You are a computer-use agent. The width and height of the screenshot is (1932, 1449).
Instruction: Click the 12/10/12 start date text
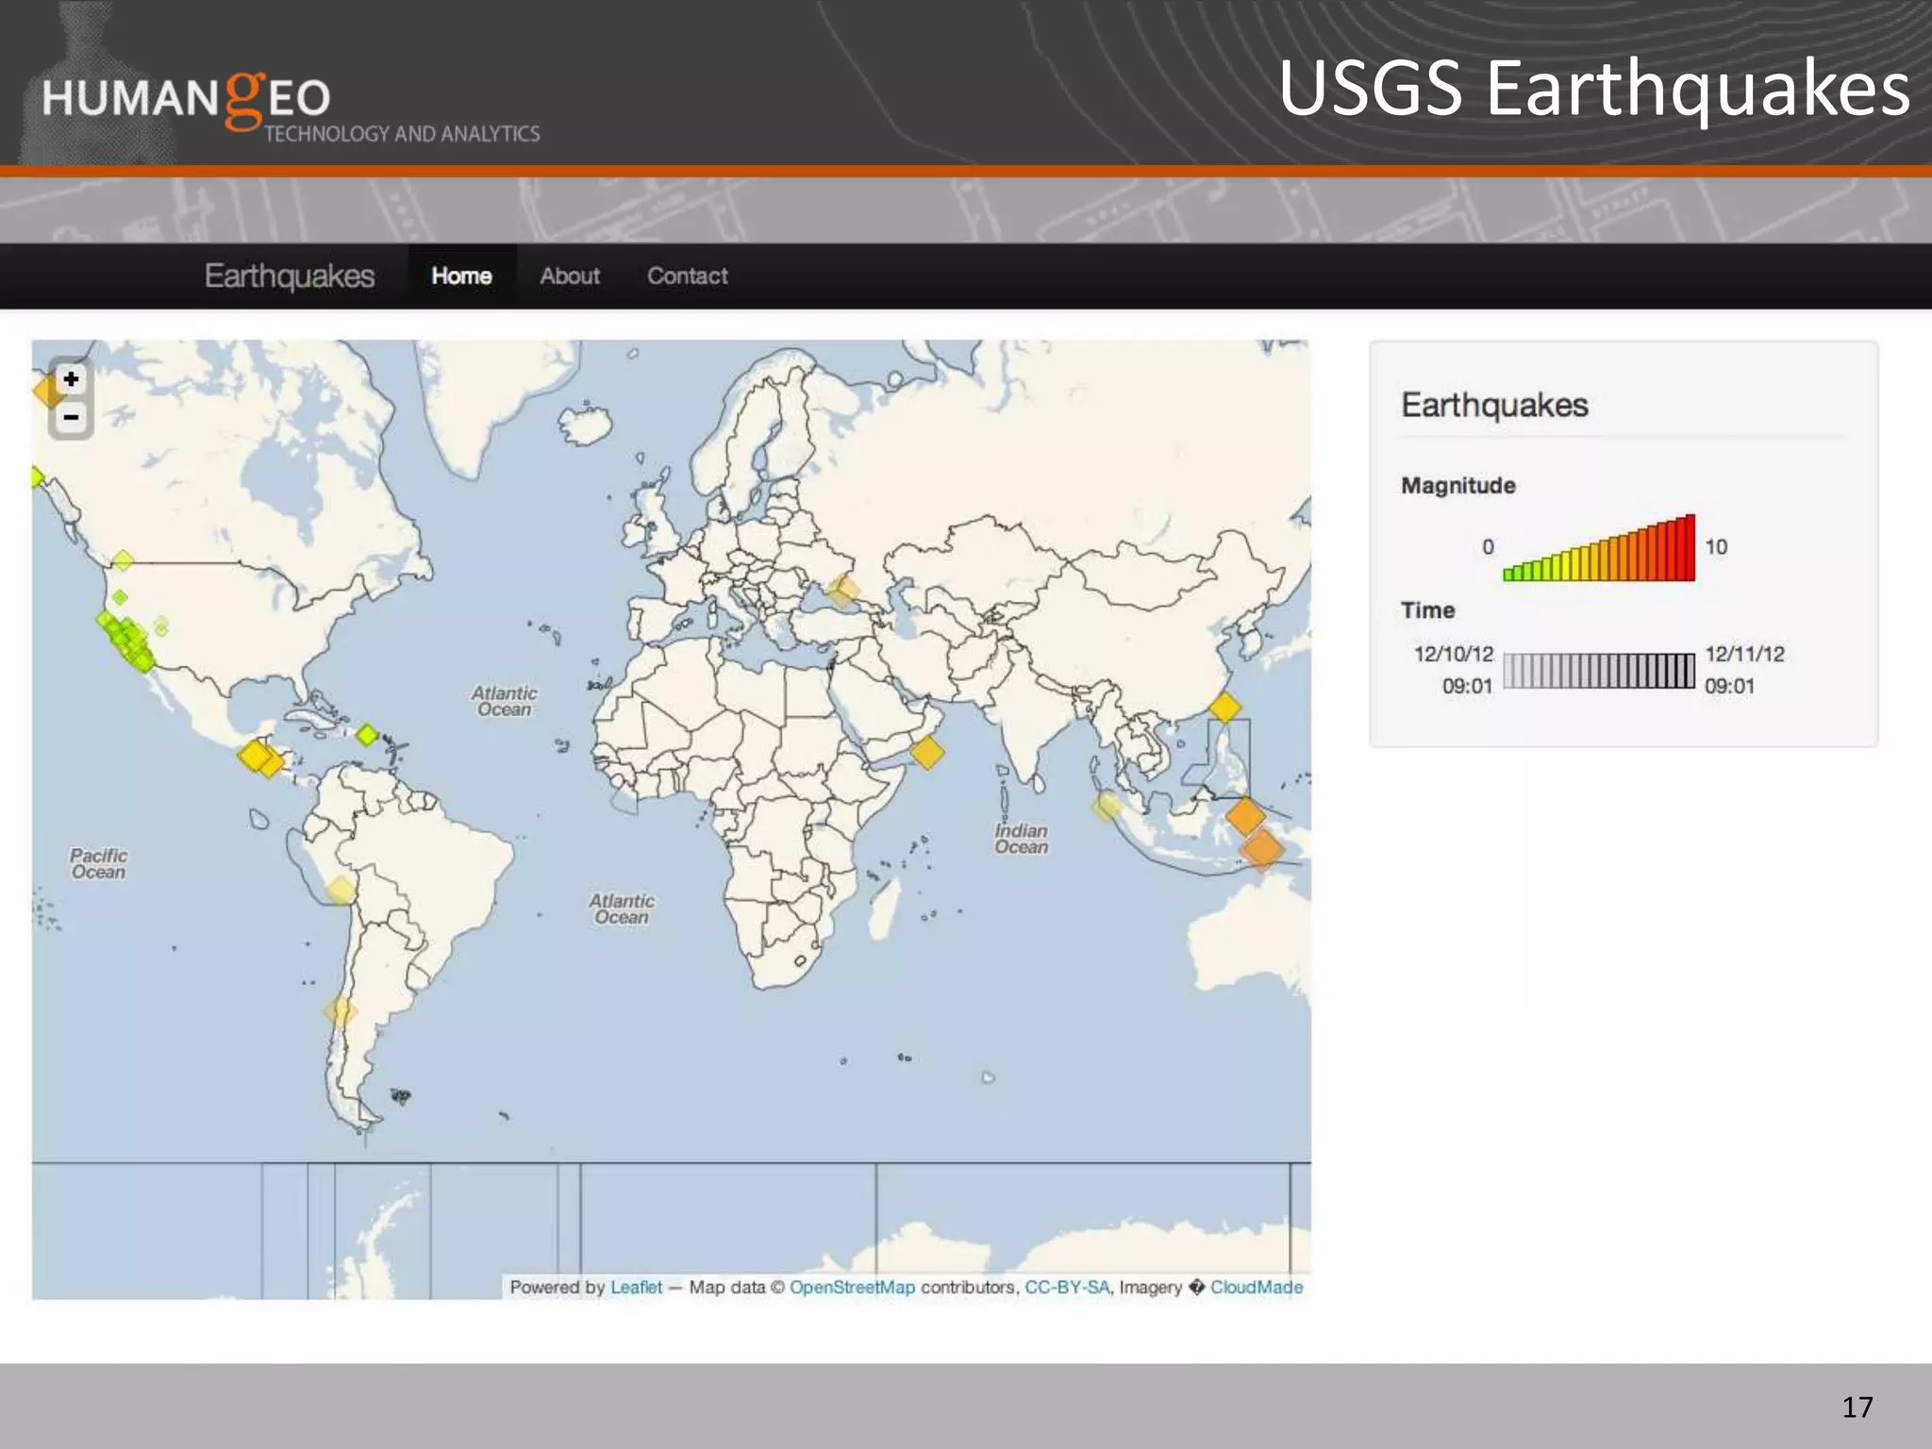(1454, 654)
